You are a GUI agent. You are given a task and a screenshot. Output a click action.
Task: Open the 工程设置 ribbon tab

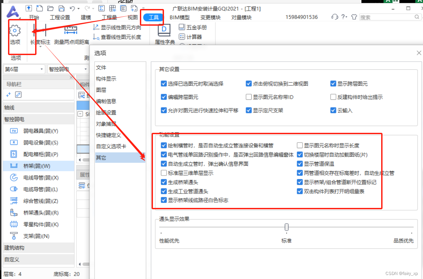[x=60, y=17]
